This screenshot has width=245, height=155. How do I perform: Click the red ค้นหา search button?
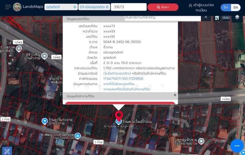tap(163, 7)
